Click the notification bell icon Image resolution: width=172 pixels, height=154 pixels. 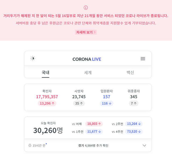coord(30,145)
